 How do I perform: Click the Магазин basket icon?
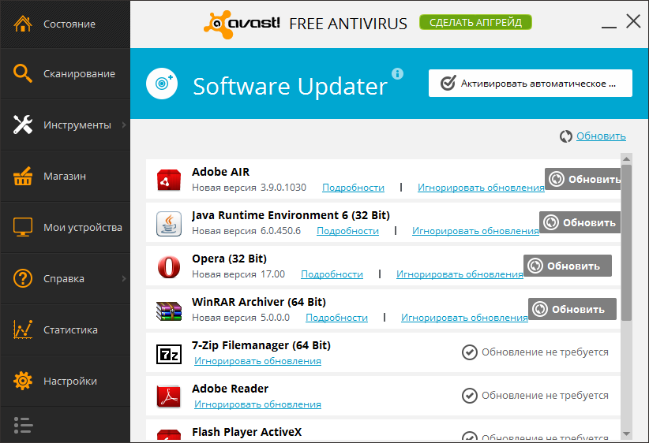click(22, 176)
